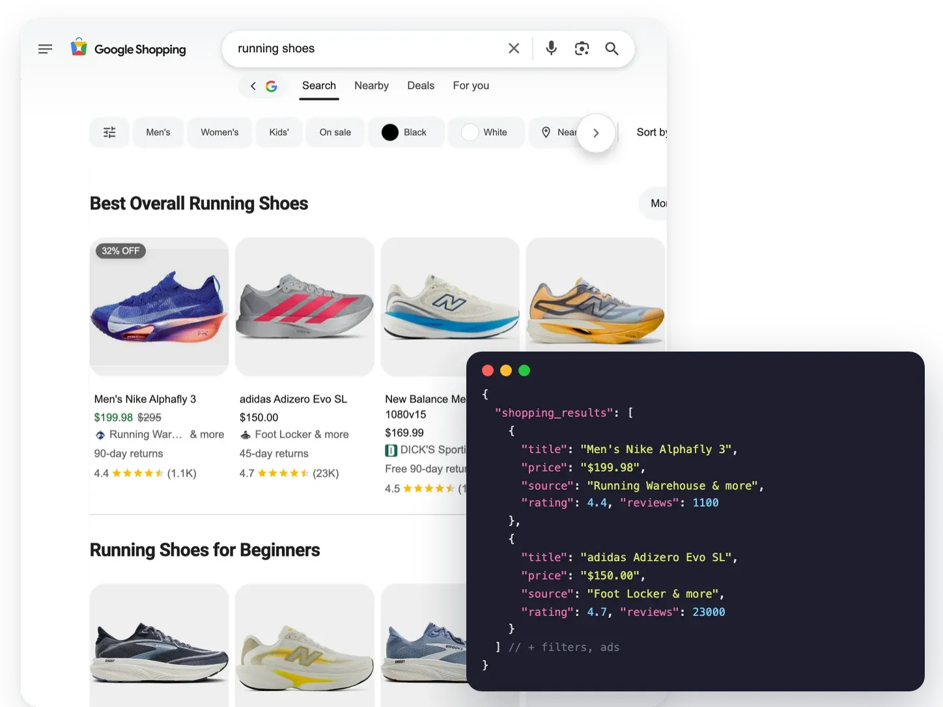This screenshot has width=943, height=707.
Task: Click the Best Overall Running Shoes heading
Action: tap(199, 203)
